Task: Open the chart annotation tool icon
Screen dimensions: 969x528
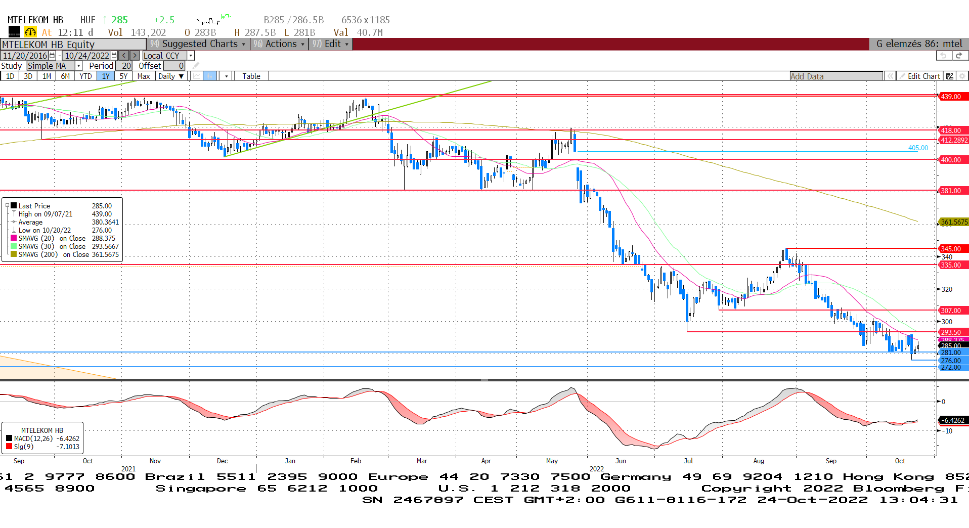Action: coord(949,76)
